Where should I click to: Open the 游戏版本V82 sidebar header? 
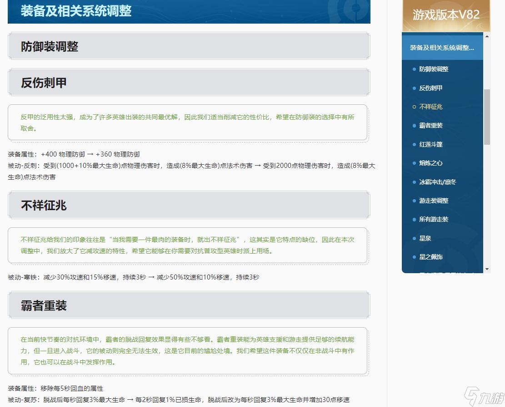[446, 15]
